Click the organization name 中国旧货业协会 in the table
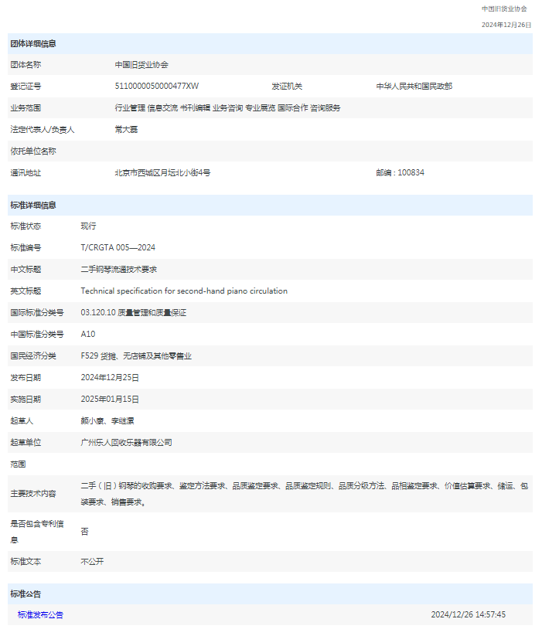The width and height of the screenshot is (542, 636). point(141,65)
